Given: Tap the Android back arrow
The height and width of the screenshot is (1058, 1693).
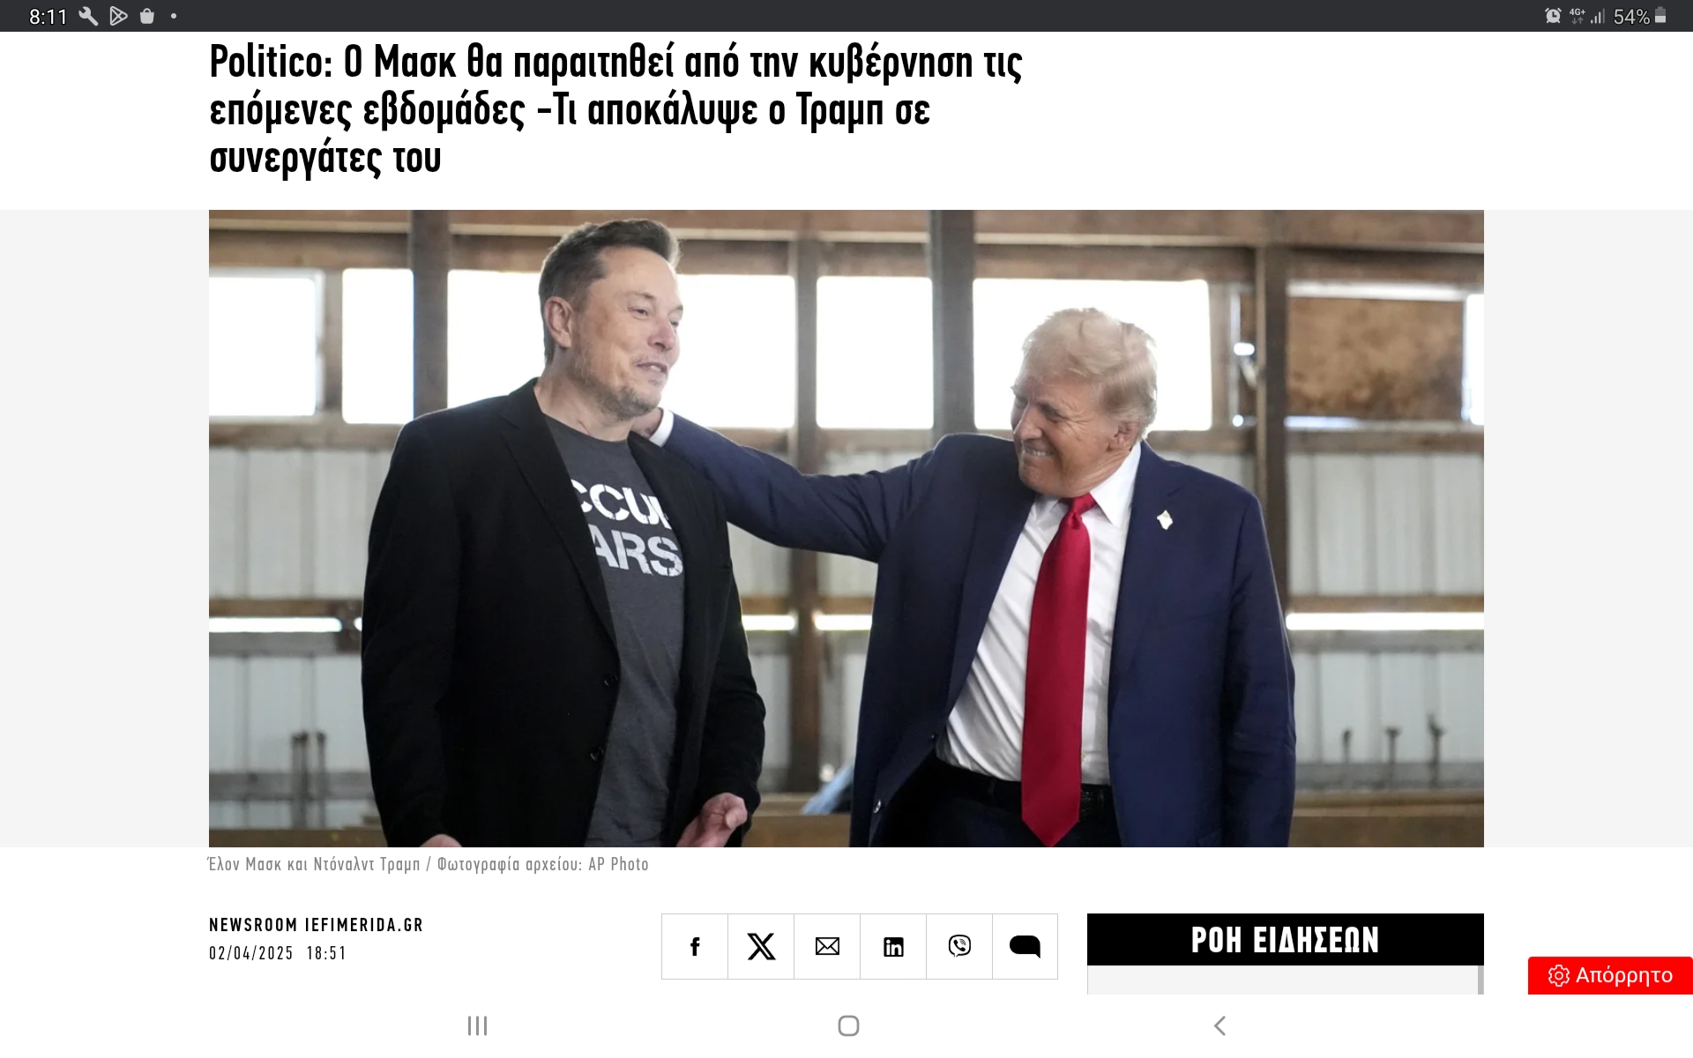Looking at the screenshot, I should [1219, 1025].
